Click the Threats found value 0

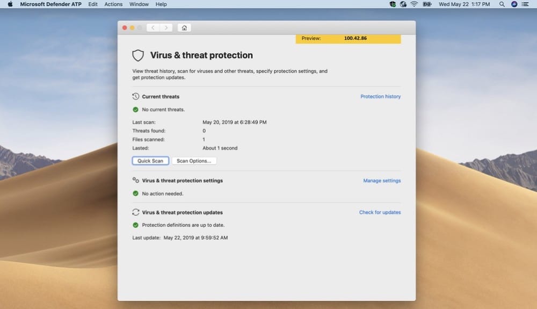(204, 131)
